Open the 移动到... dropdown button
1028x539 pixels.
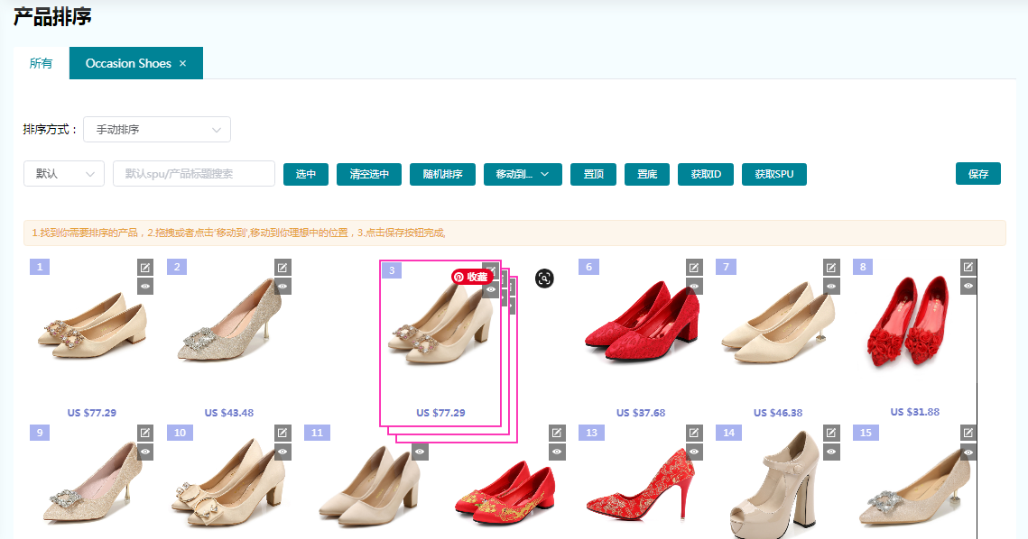pos(523,174)
